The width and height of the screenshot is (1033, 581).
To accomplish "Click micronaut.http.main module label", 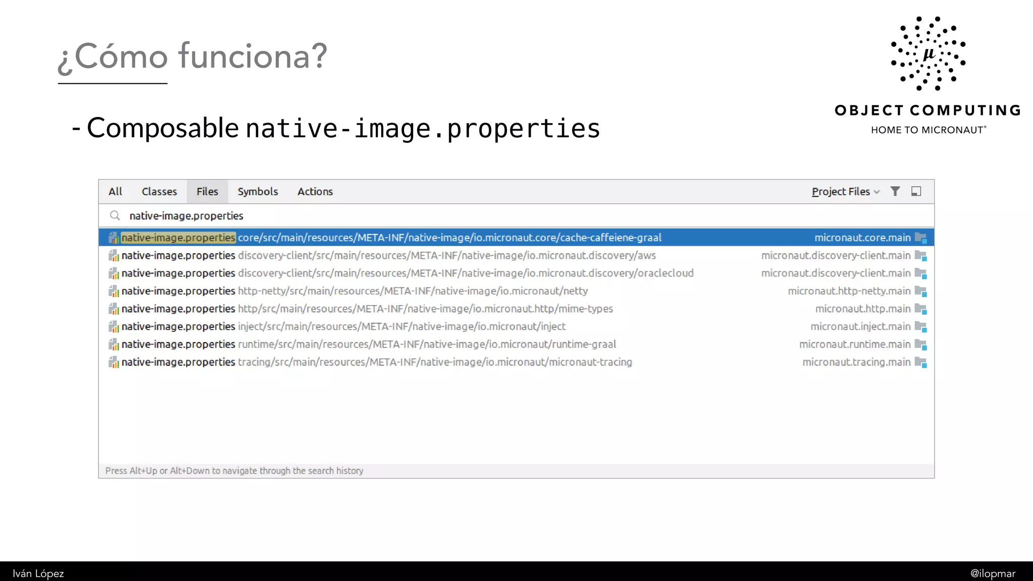I will pyautogui.click(x=863, y=309).
